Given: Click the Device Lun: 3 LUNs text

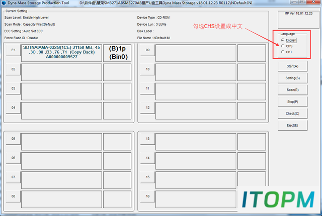Looking at the screenshot, I should (152, 25).
